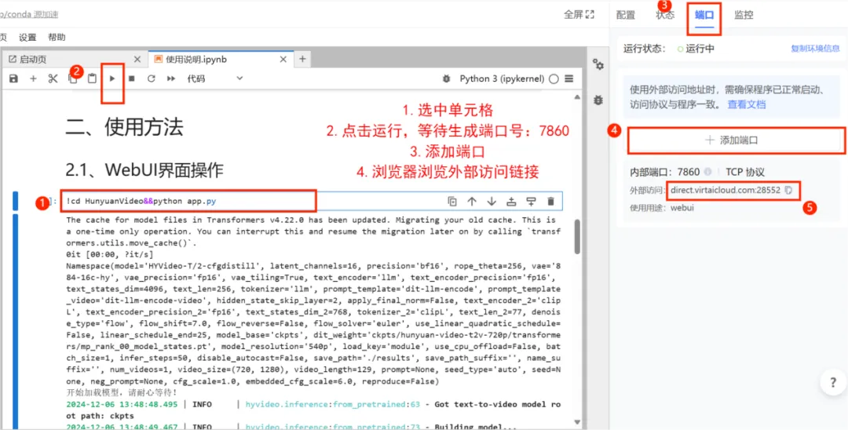848x430 pixels.
Task: Save the notebook with the floppy disk icon
Action: [x=14, y=79]
